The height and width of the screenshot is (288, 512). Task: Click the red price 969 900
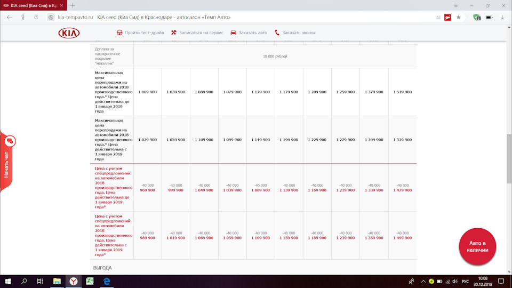148,190
